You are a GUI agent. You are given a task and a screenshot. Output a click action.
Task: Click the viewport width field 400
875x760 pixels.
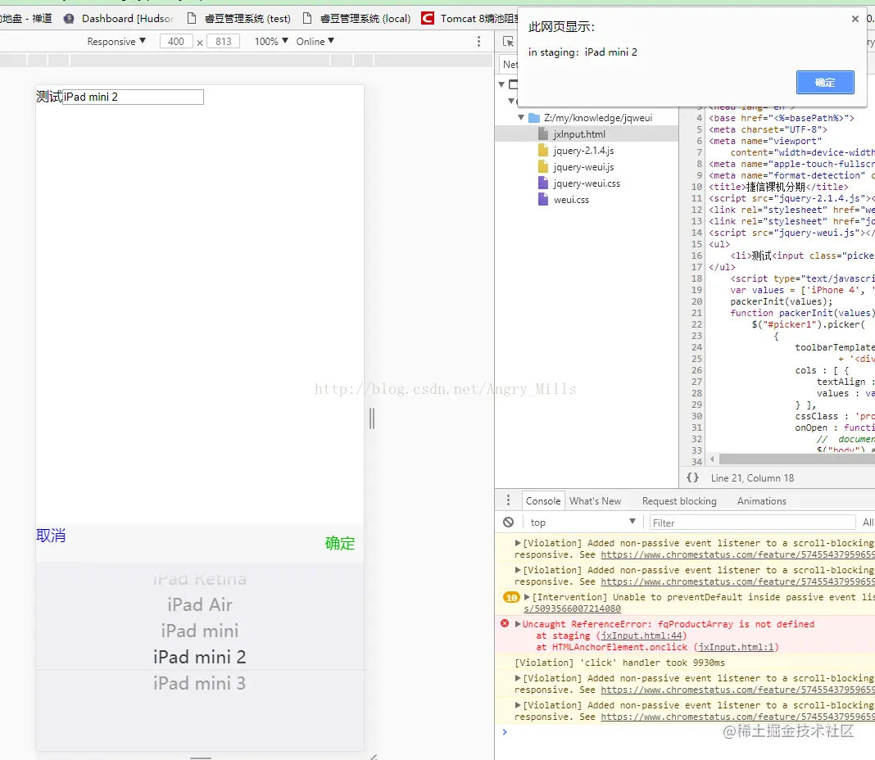pyautogui.click(x=176, y=41)
